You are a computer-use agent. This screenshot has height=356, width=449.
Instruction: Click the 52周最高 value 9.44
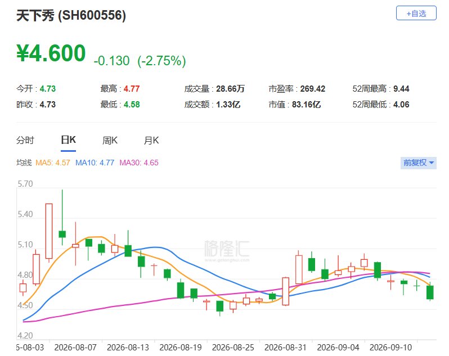[x=401, y=89]
